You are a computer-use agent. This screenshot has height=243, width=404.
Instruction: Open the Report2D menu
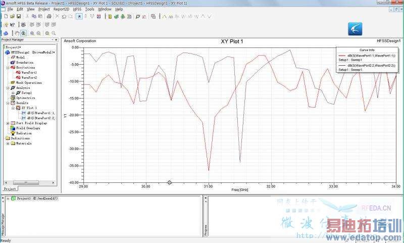point(61,9)
